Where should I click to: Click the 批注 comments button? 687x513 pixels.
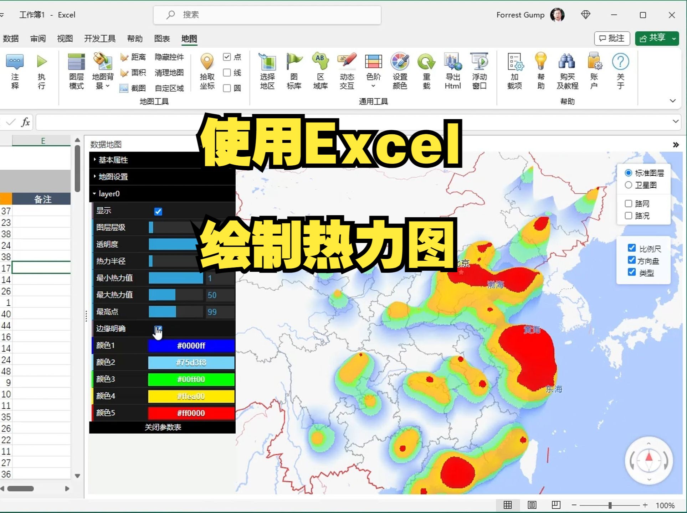(x=612, y=38)
